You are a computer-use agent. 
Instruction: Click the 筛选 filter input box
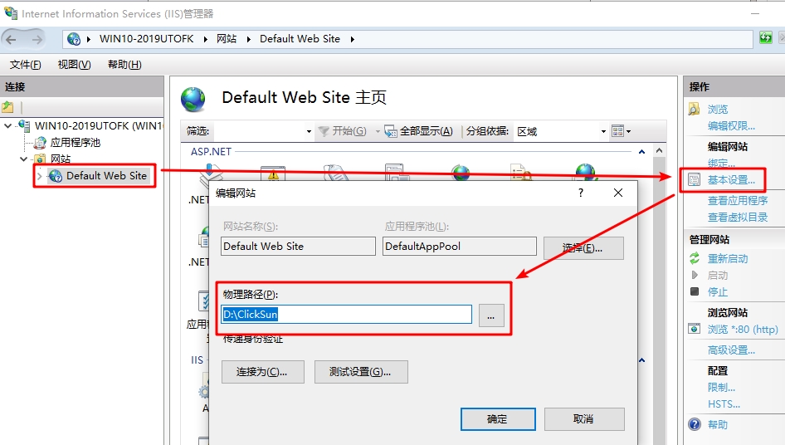(259, 131)
